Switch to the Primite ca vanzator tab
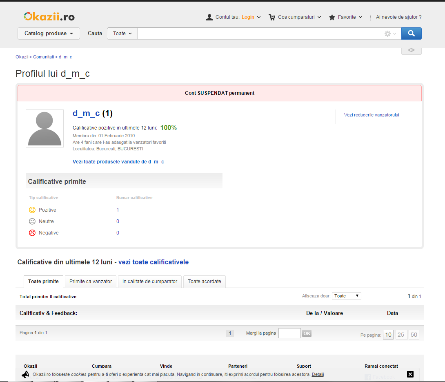The height and width of the screenshot is (382, 445). [90, 281]
